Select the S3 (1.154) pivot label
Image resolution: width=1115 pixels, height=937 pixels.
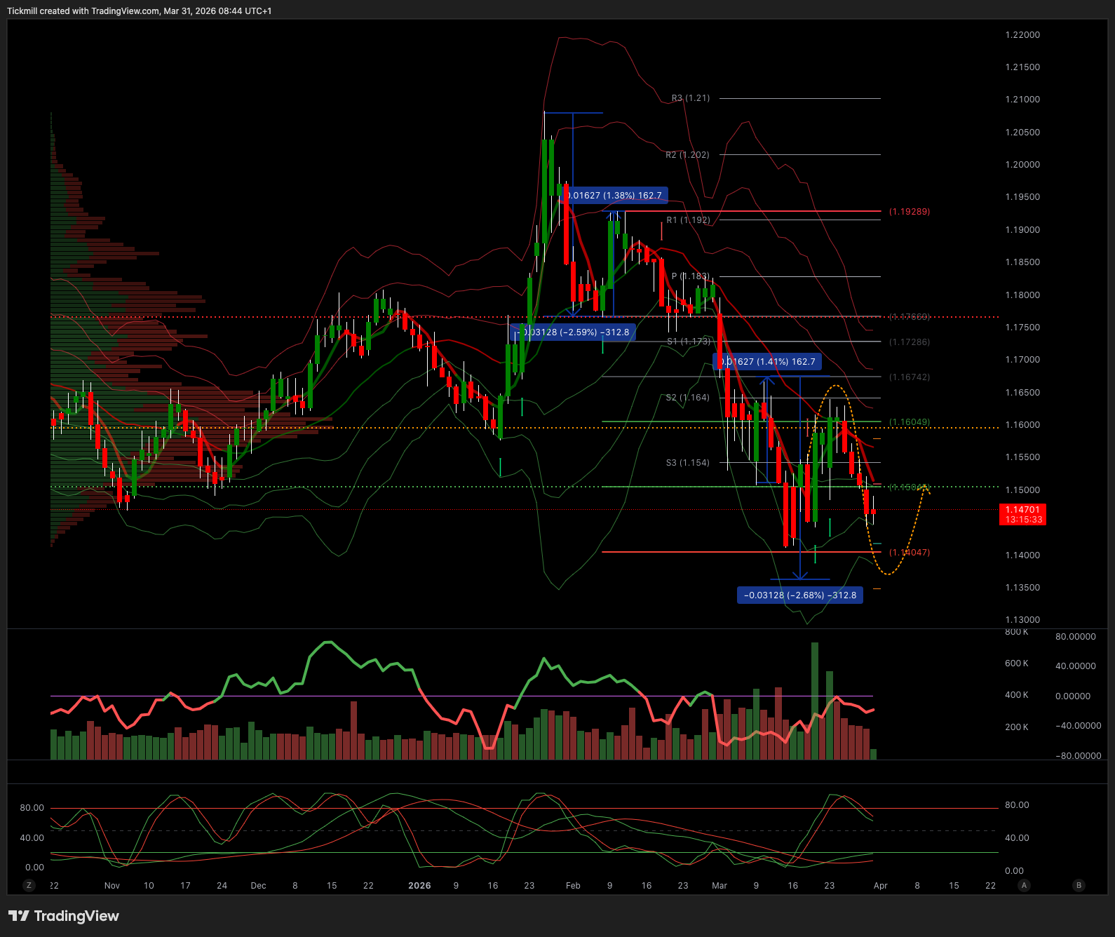coord(687,463)
